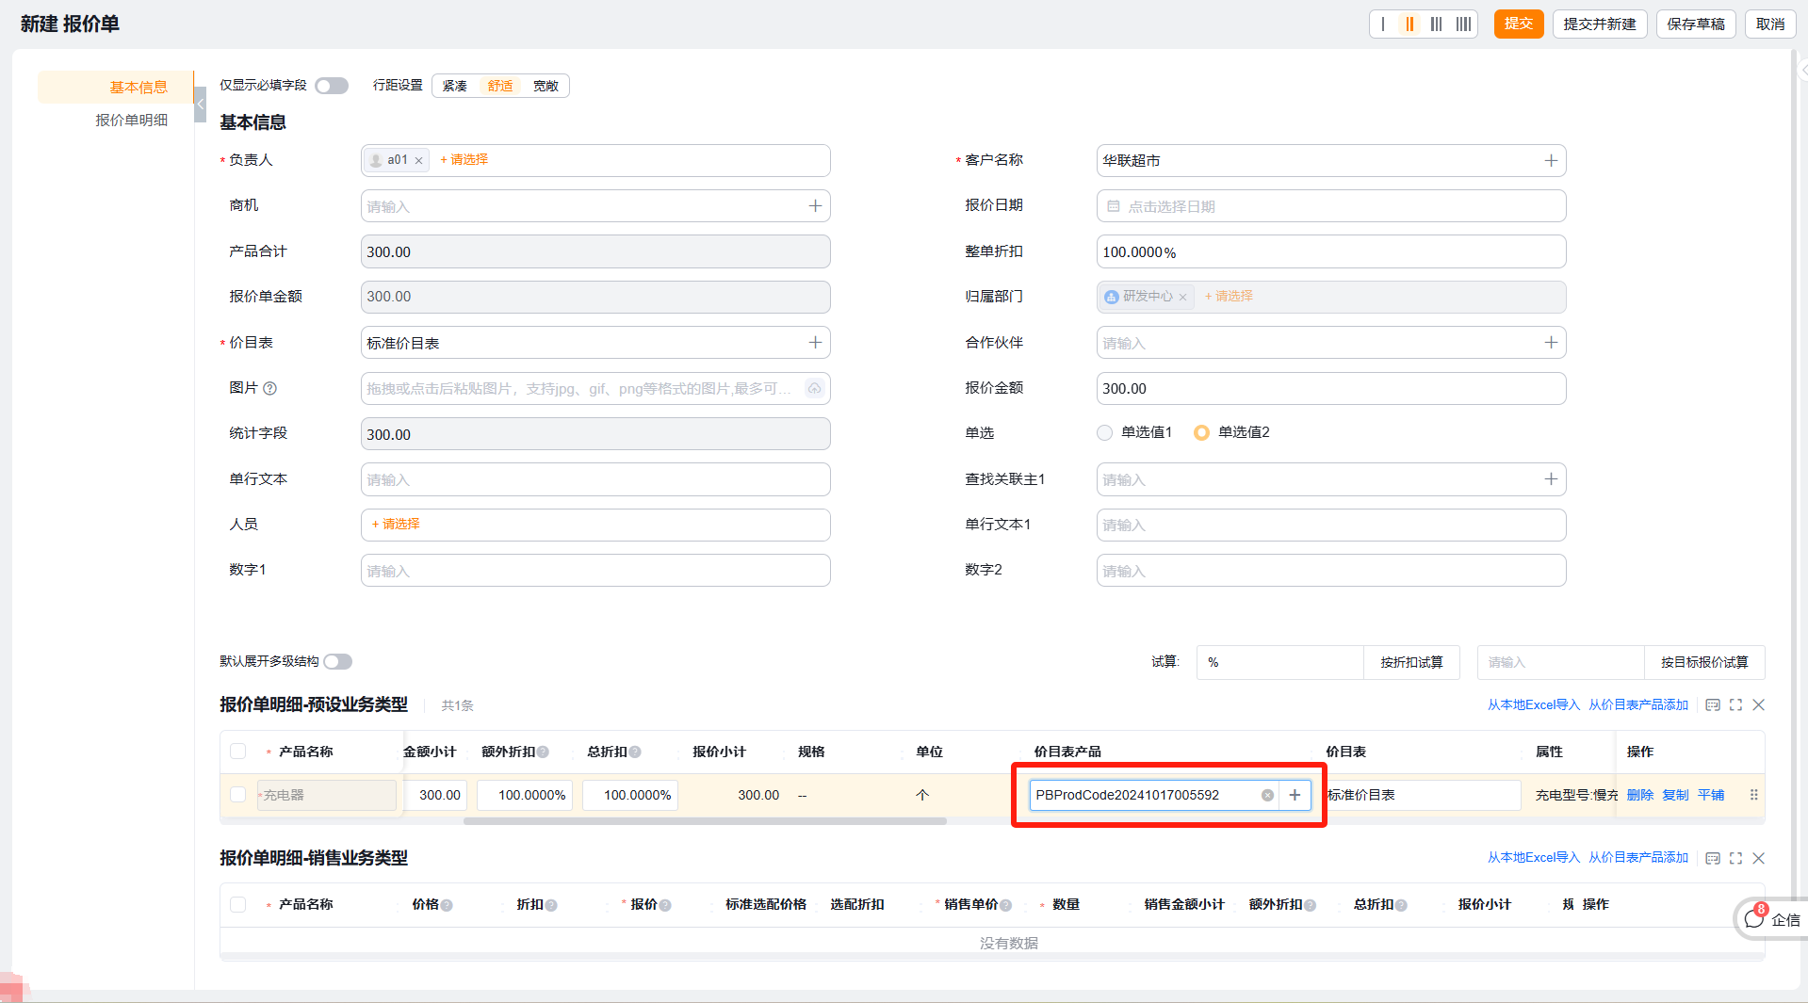Open column settings icon for 预设业务类型 table
This screenshot has height=1003, width=1808.
1712,705
